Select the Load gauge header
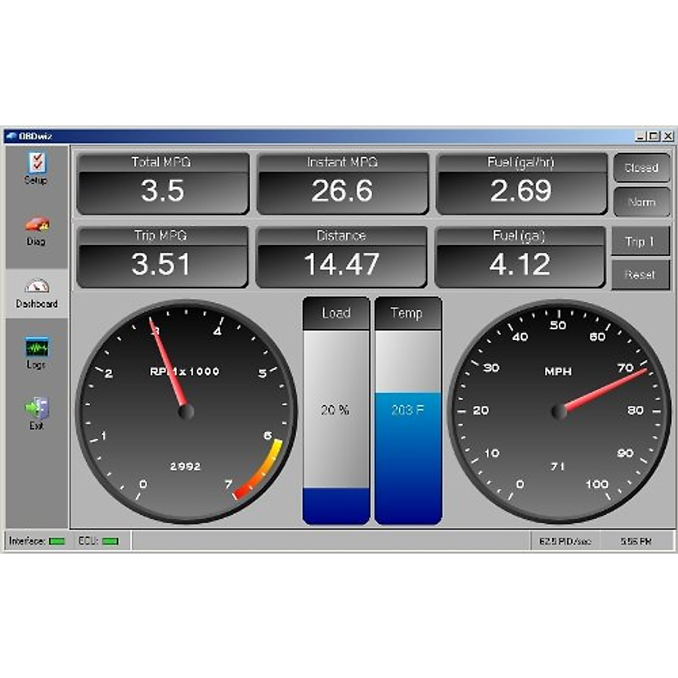This screenshot has width=678, height=678. click(336, 311)
